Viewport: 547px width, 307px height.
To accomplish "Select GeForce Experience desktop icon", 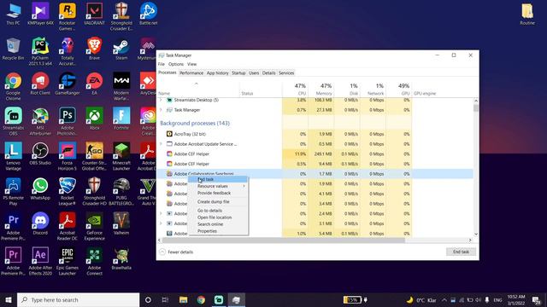I will point(94,226).
